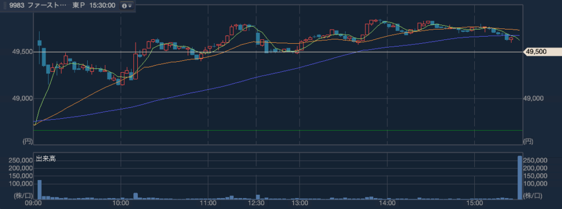Click the '13:00' time axis label
The image size is (562, 209).
(300, 204)
